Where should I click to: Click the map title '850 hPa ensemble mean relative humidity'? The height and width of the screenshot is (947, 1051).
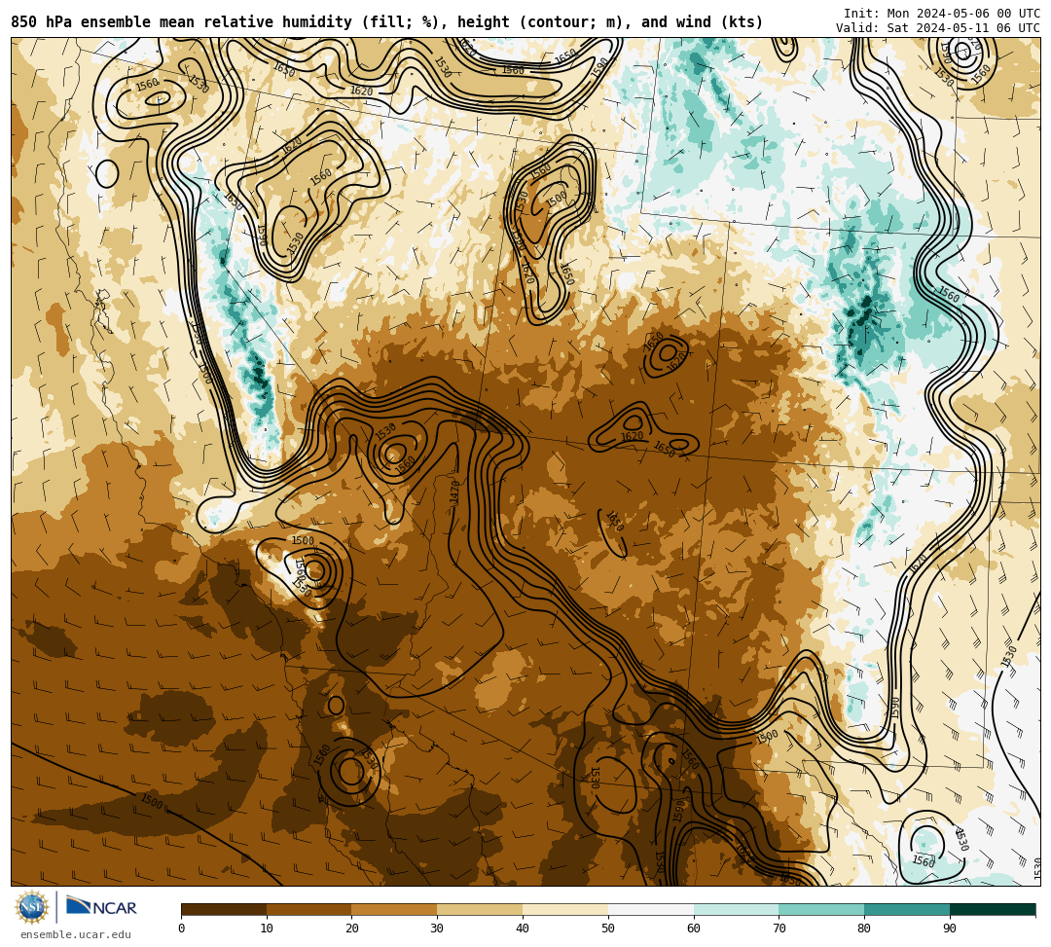184,22
